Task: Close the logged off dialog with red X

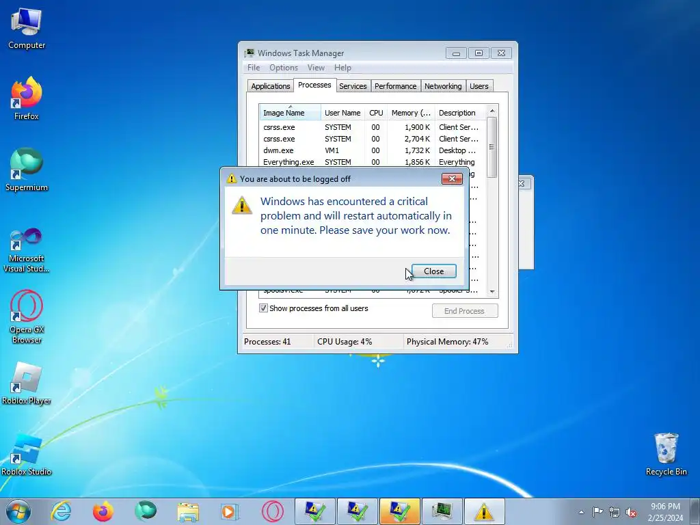Action: (x=452, y=178)
